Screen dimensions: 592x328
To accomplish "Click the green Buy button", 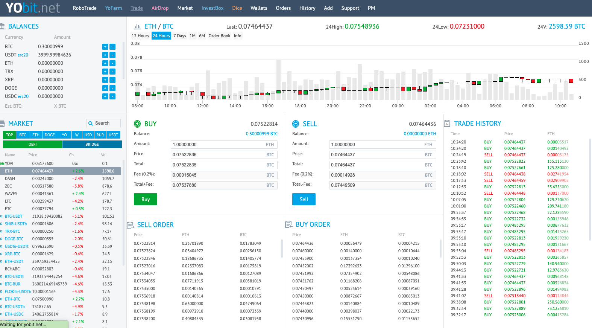I will click(146, 199).
